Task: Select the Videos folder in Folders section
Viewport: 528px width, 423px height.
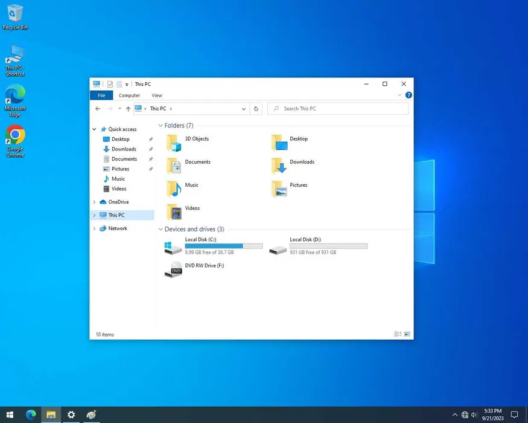Action: (183, 212)
